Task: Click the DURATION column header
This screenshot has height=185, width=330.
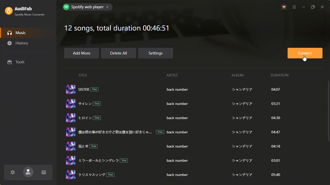Action: tap(280, 75)
